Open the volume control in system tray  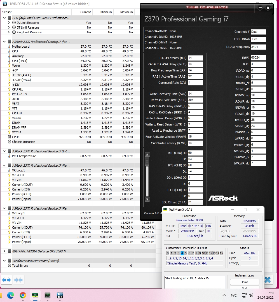point(251,295)
